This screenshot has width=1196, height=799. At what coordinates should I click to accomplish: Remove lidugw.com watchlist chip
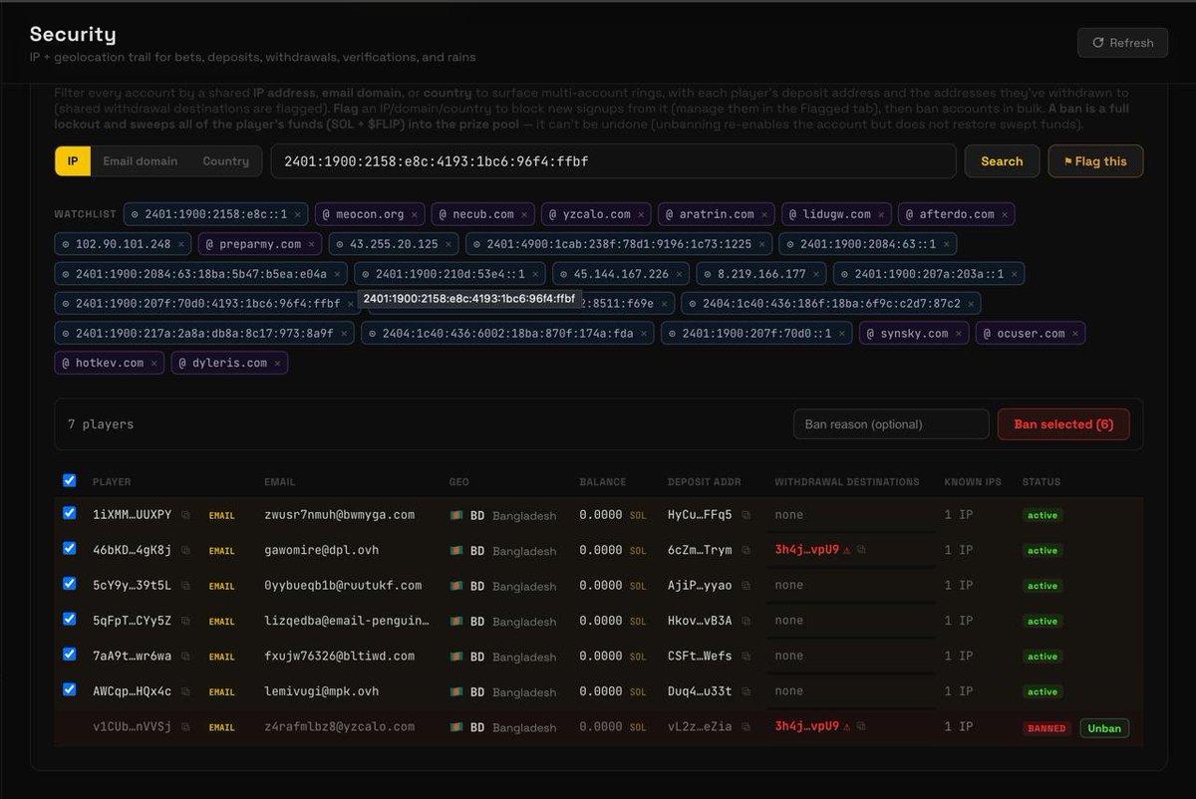[x=881, y=214]
